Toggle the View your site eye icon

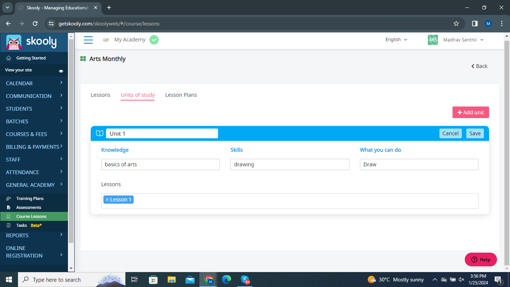61,71
